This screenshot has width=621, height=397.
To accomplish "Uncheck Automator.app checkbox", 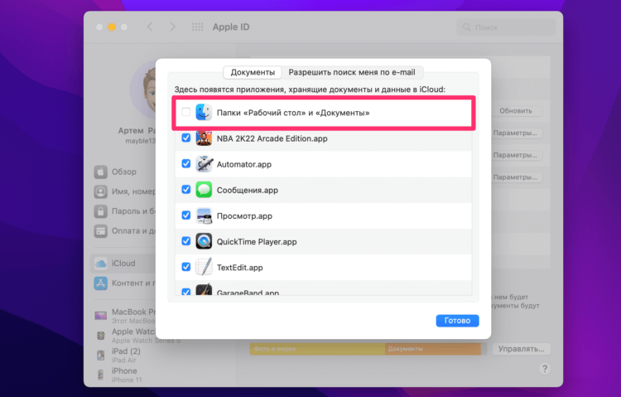I will click(186, 164).
